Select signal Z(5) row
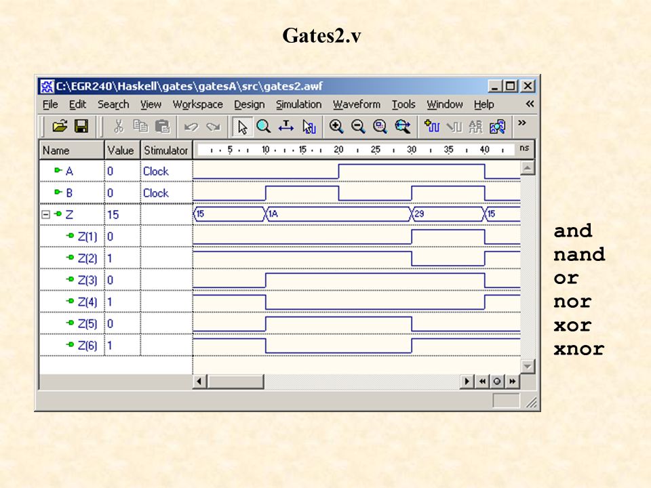The image size is (651, 488). 87,324
